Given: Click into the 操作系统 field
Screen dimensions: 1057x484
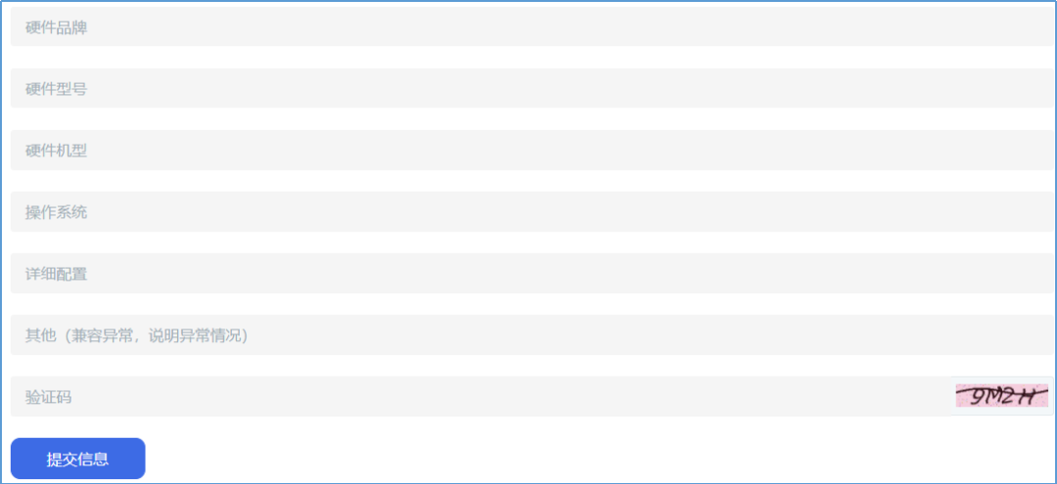Looking at the screenshot, I should click(528, 212).
